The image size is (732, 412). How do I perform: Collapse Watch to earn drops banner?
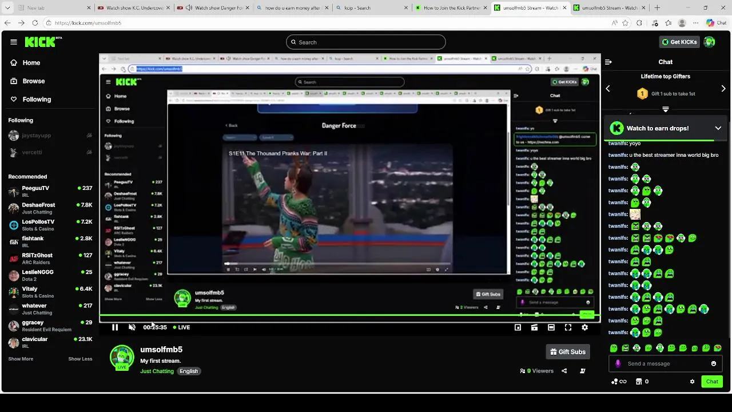pyautogui.click(x=718, y=128)
